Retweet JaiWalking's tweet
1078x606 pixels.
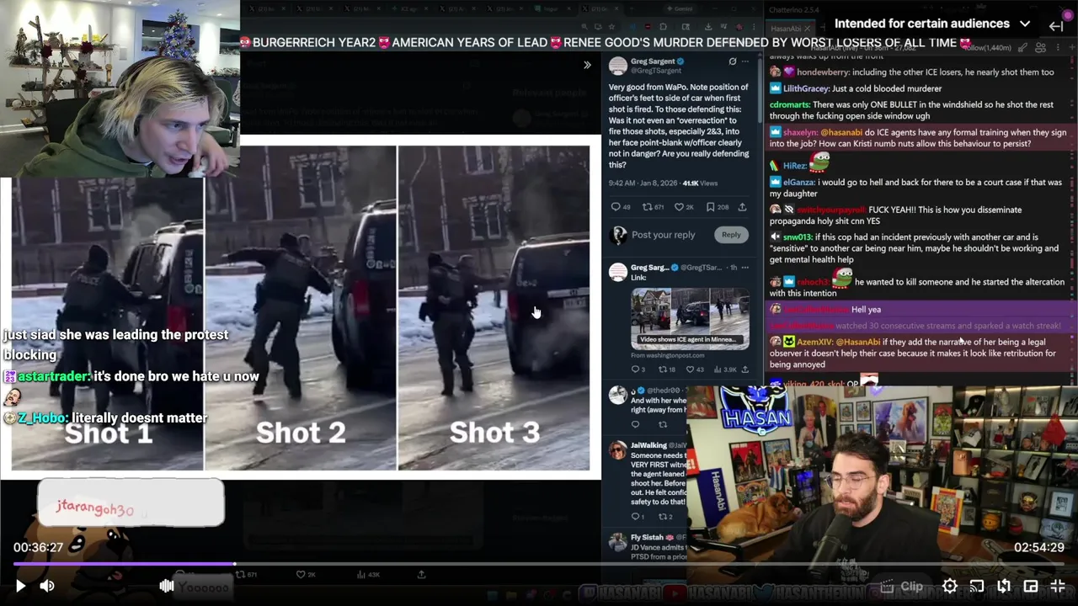664,516
